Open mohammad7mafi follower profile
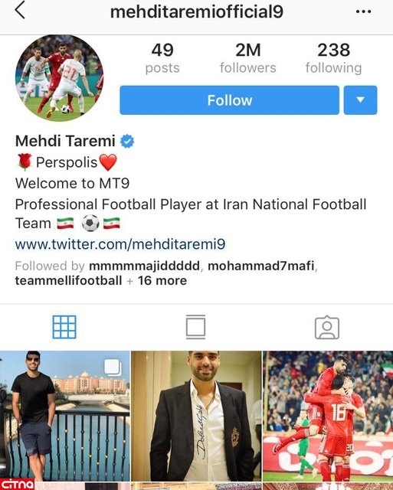Image resolution: width=393 pixels, height=490 pixels. [261, 266]
